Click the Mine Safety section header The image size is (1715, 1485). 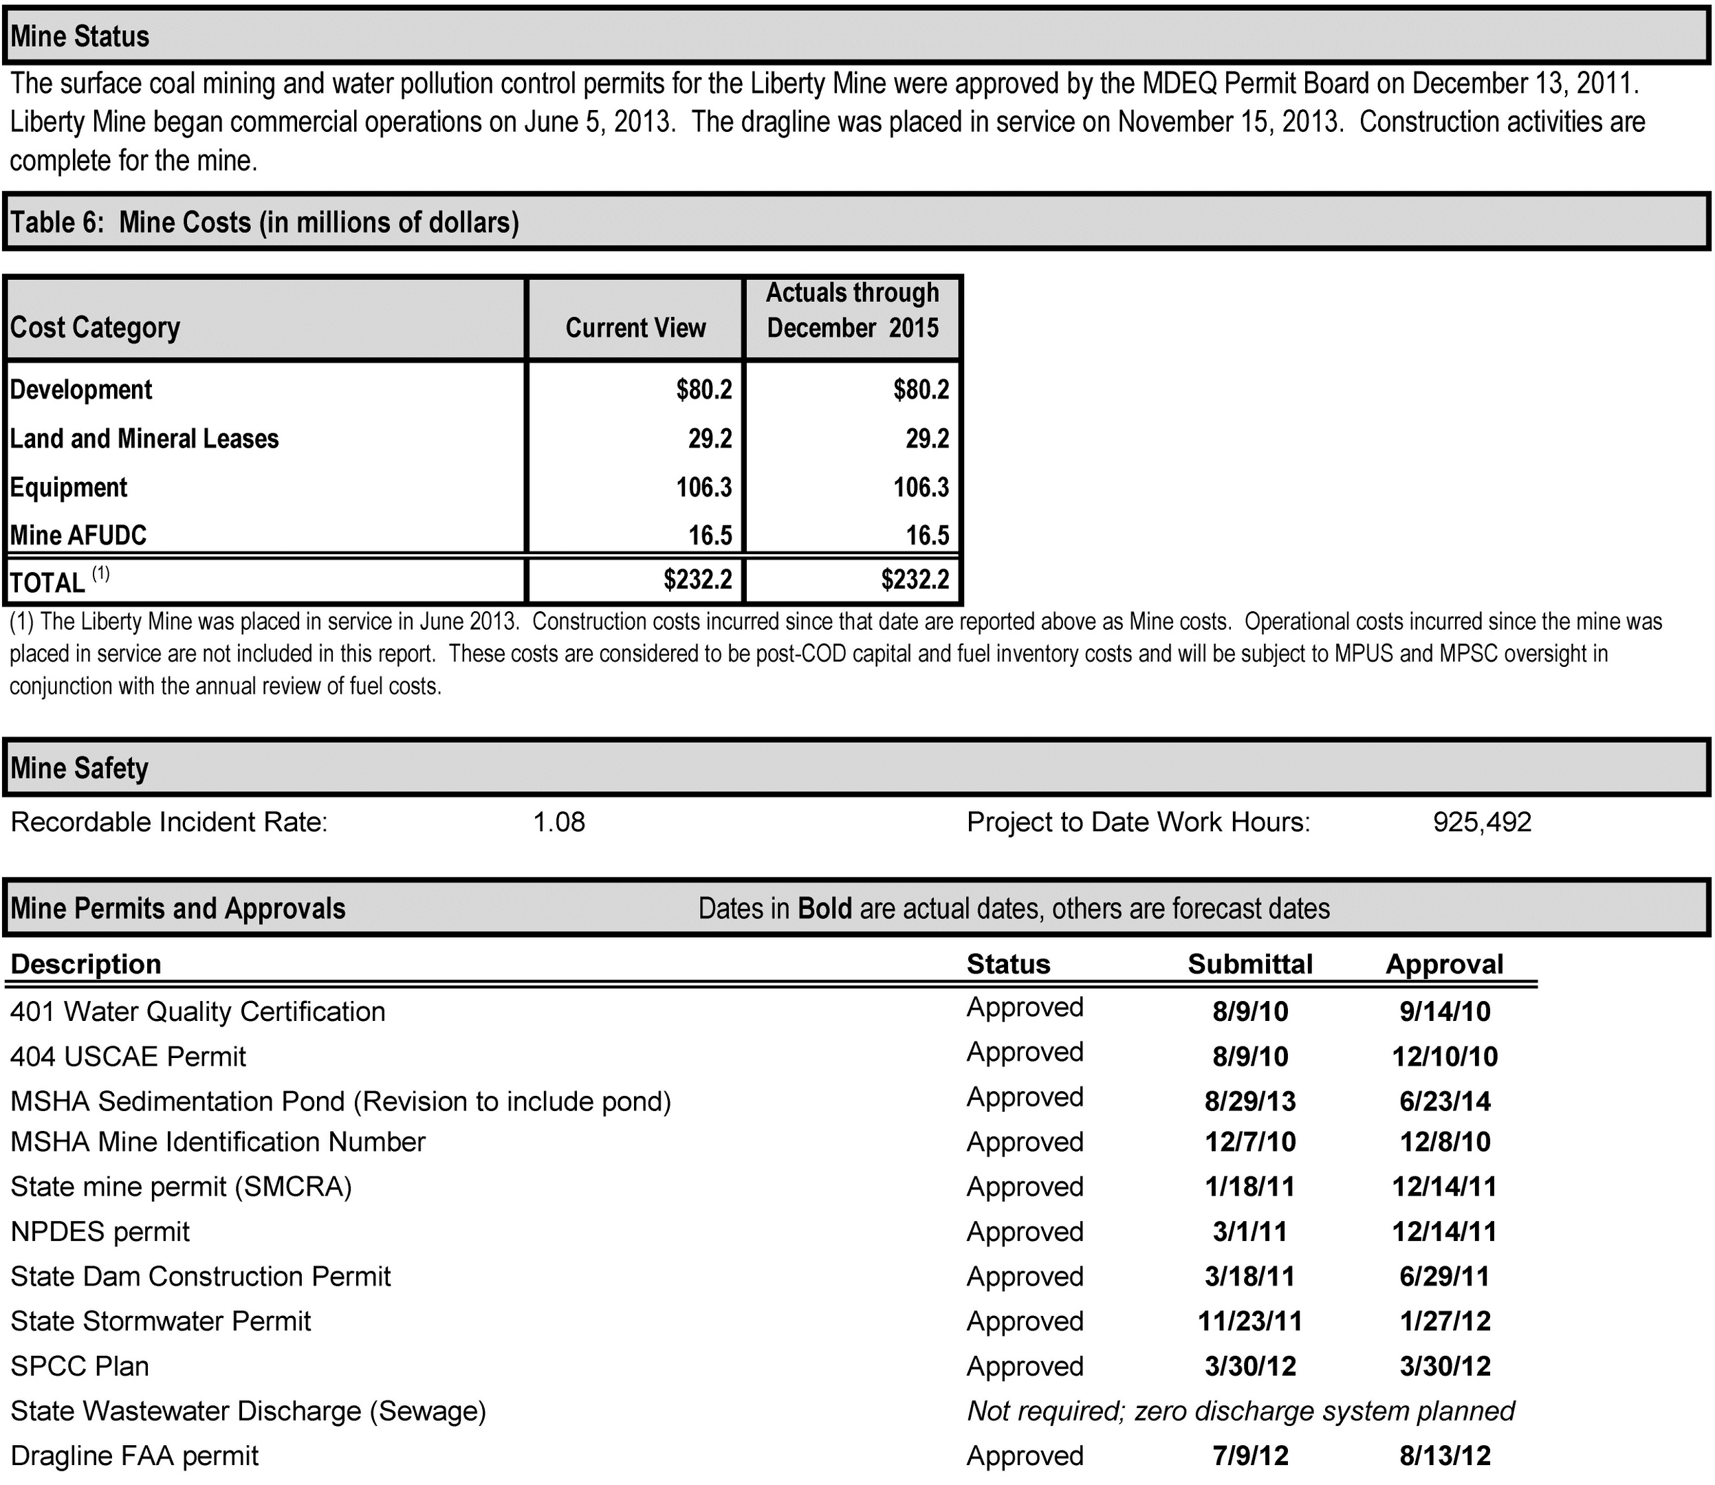857,767
